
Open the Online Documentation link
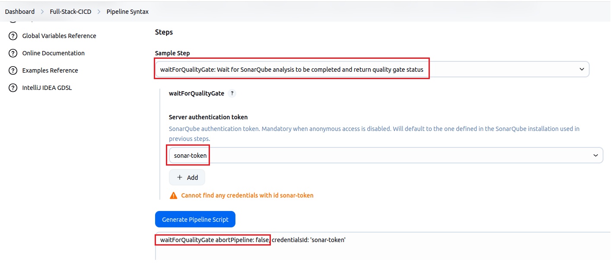coord(54,53)
